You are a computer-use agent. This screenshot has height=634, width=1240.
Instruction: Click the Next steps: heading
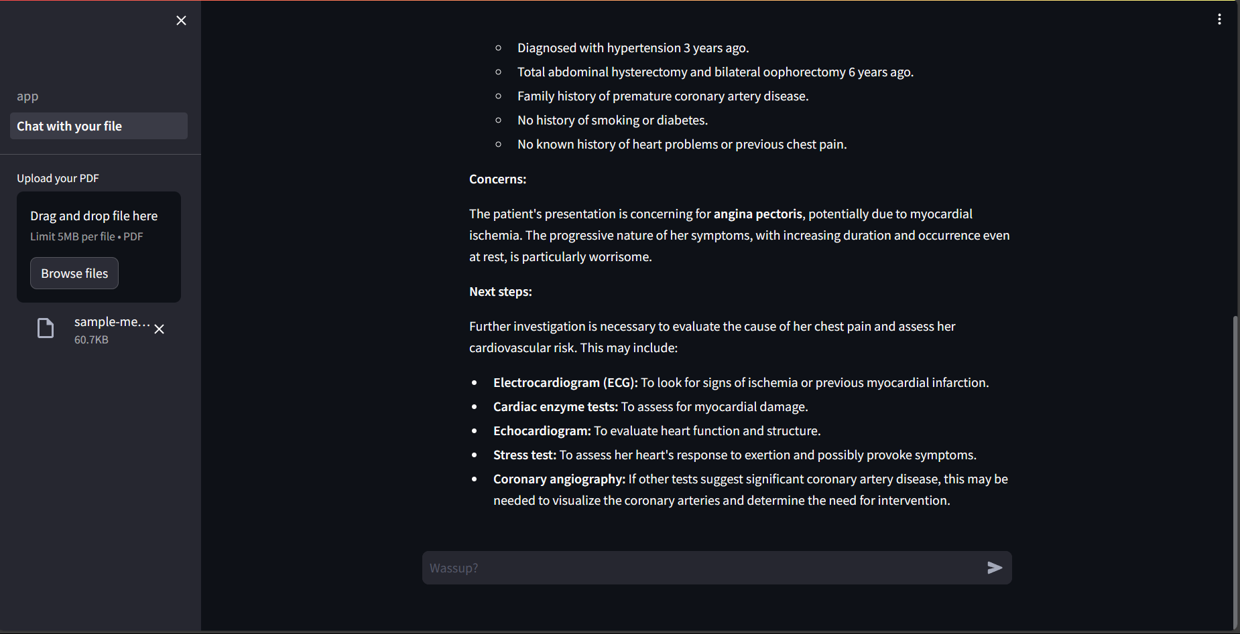(x=500, y=292)
